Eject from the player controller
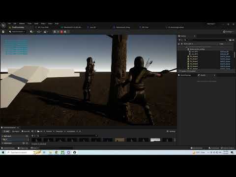This screenshot has width=236, height=177. 65,32
